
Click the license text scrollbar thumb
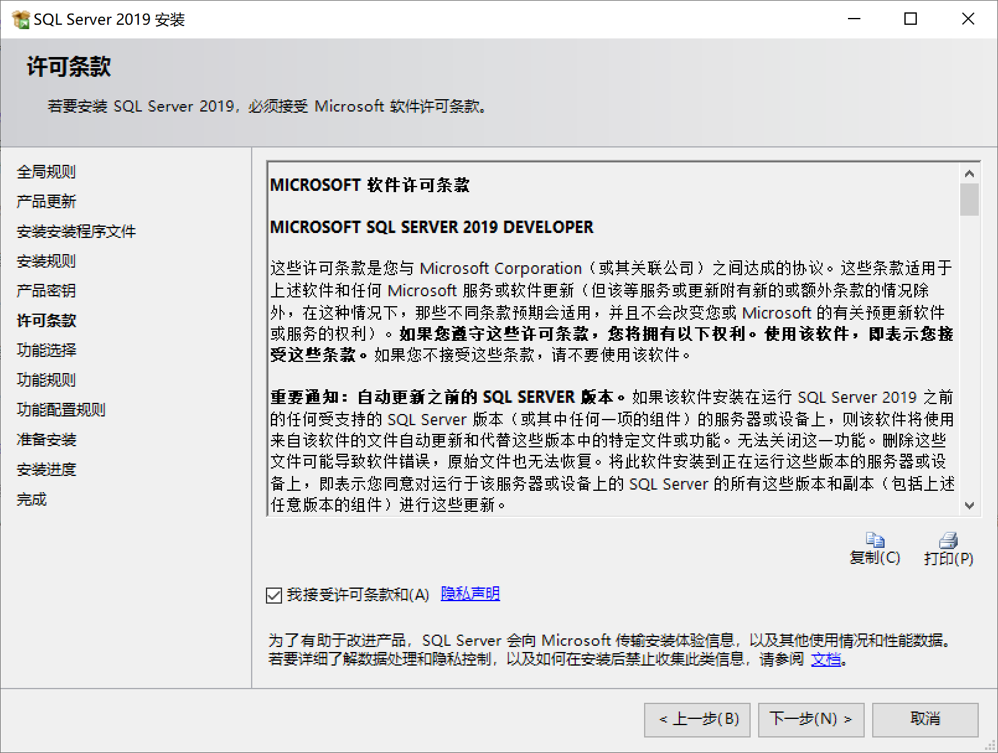point(969,200)
